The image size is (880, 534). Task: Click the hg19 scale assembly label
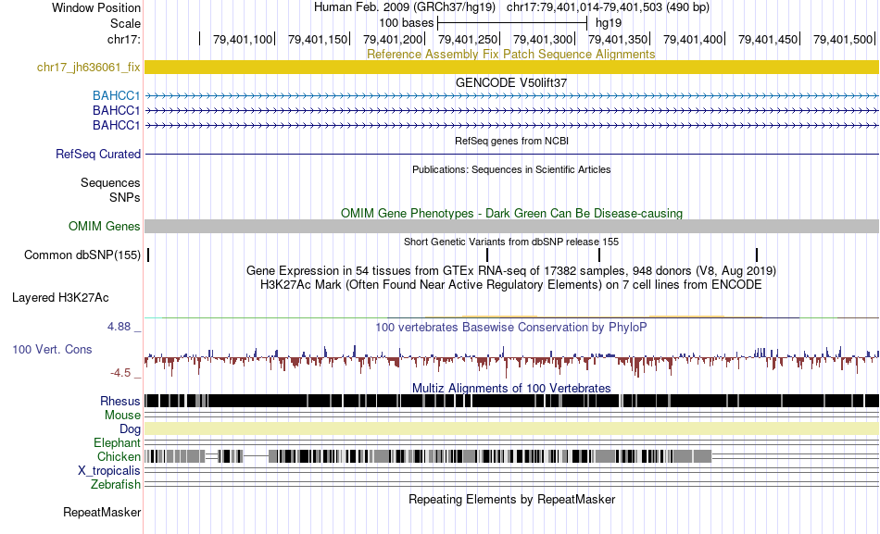[x=609, y=23]
